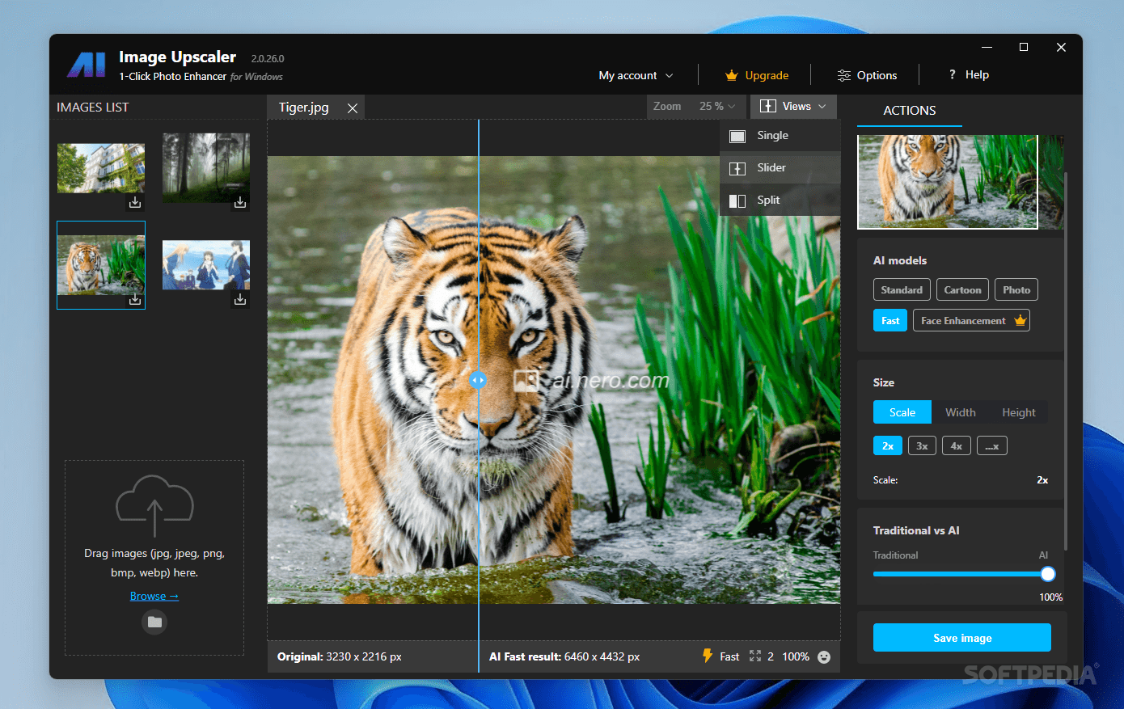Set scale to 3x
1124x709 pixels.
[x=922, y=445]
